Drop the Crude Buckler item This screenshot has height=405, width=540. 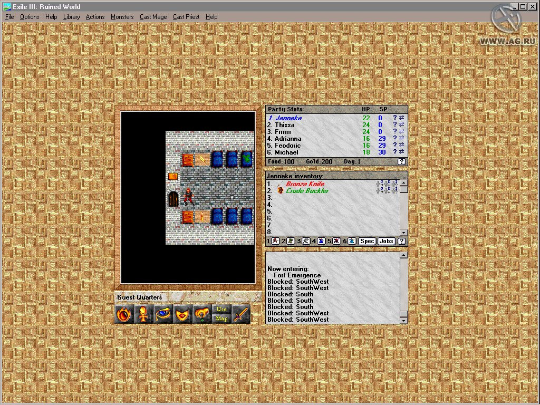388,190
